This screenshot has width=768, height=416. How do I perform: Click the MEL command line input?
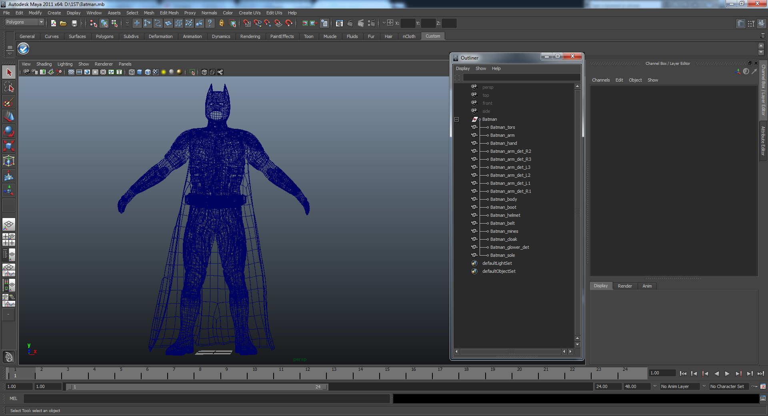[206, 398]
